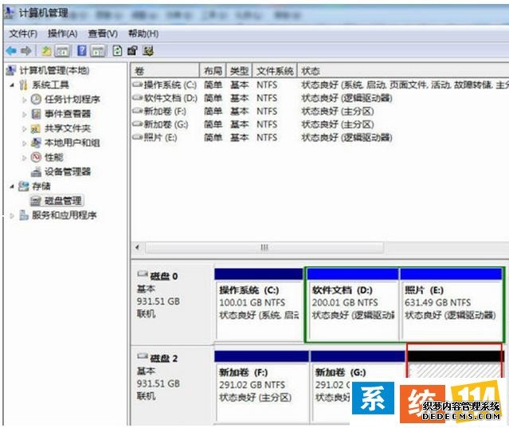The width and height of the screenshot is (509, 428).
Task: Click the 设备管理器 icon
Action: tap(36, 171)
